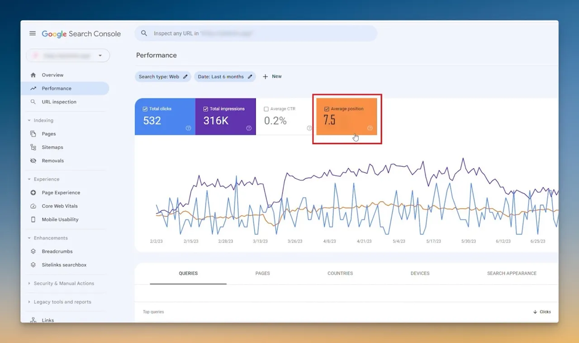The width and height of the screenshot is (579, 343).
Task: Click the search magnifier icon
Action: click(144, 33)
